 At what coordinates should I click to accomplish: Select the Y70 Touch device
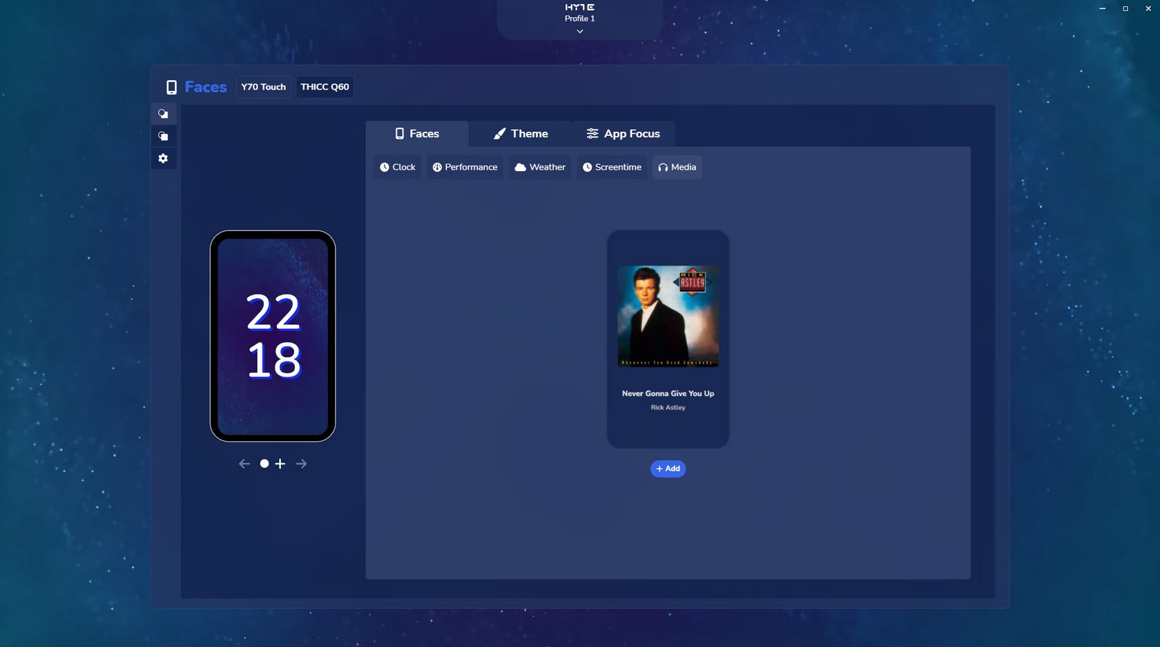(263, 87)
